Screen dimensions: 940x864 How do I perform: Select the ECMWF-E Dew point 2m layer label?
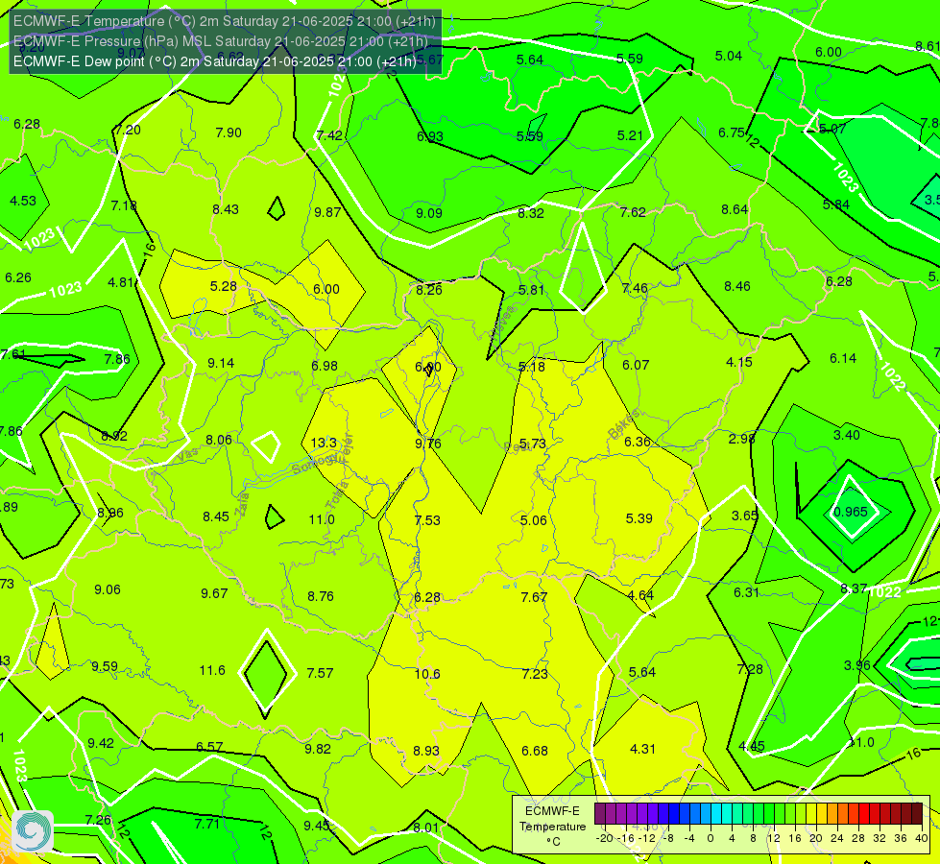(215, 61)
